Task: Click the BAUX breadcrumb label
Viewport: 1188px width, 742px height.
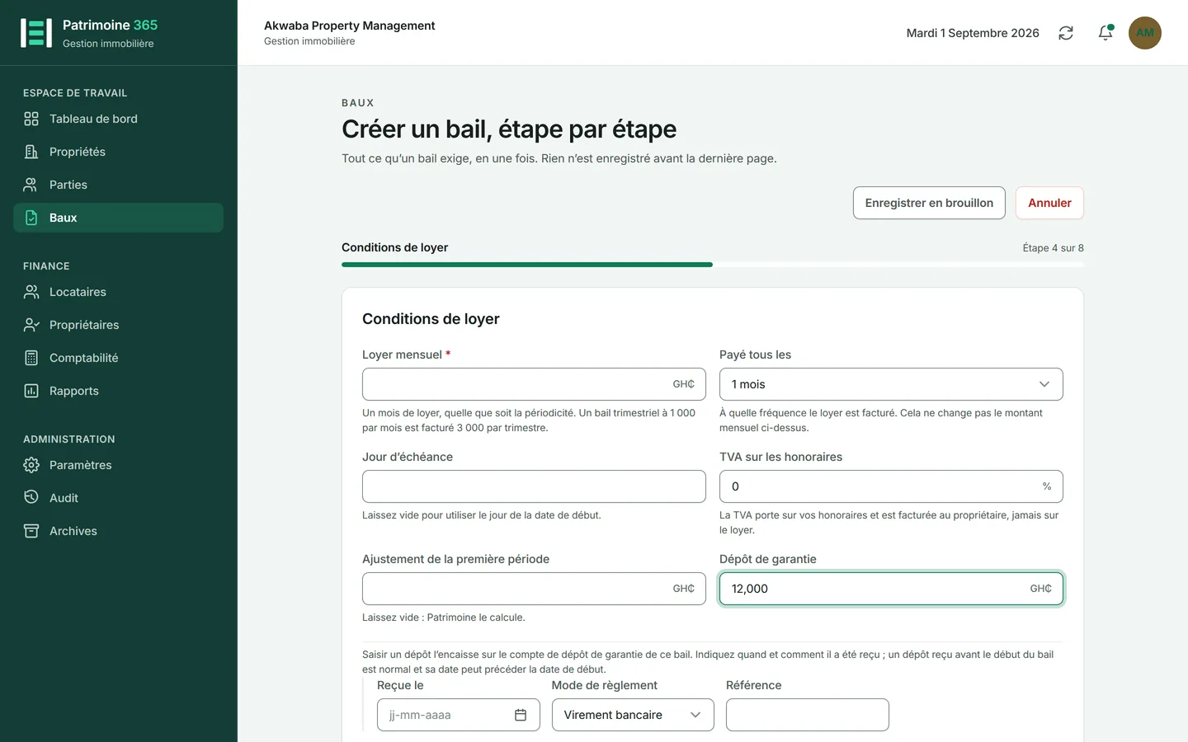Action: (x=358, y=103)
